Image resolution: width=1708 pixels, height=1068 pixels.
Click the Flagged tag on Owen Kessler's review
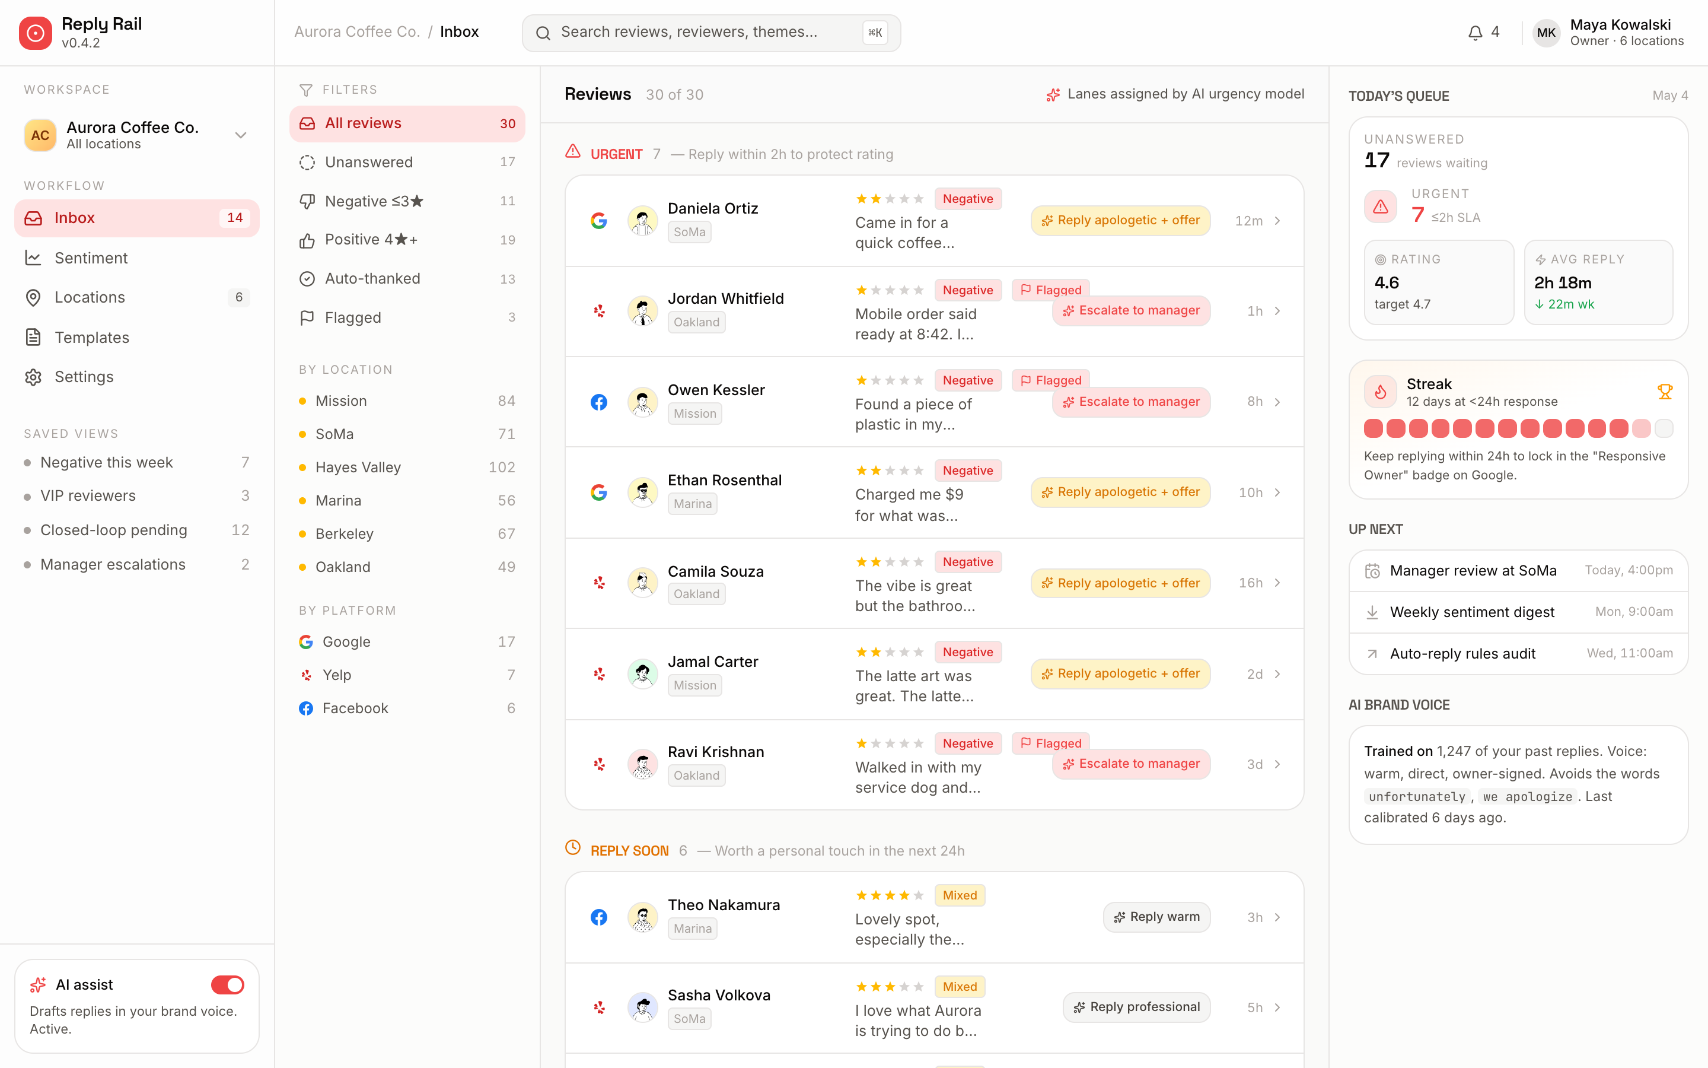tap(1051, 380)
